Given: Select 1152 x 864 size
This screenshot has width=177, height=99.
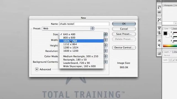Looking at the screenshot, I should point(82,44).
